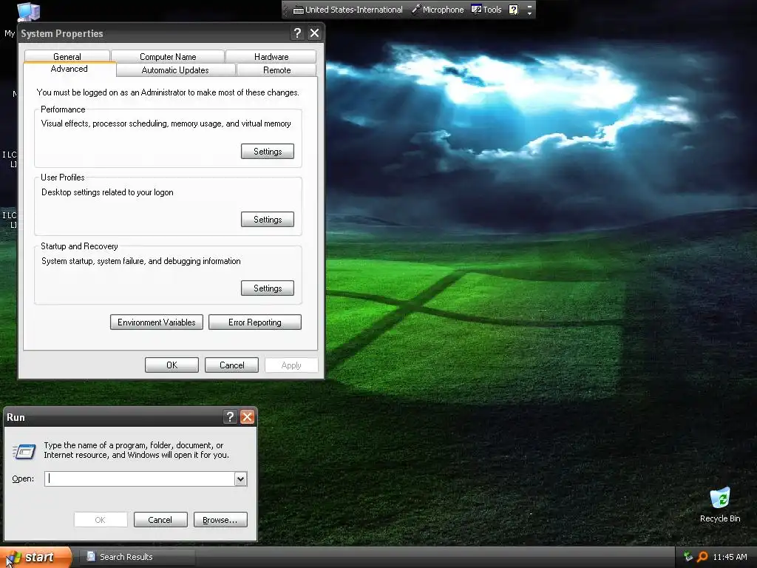
Task: Click the My Computer desktop icon
Action: pos(28,12)
